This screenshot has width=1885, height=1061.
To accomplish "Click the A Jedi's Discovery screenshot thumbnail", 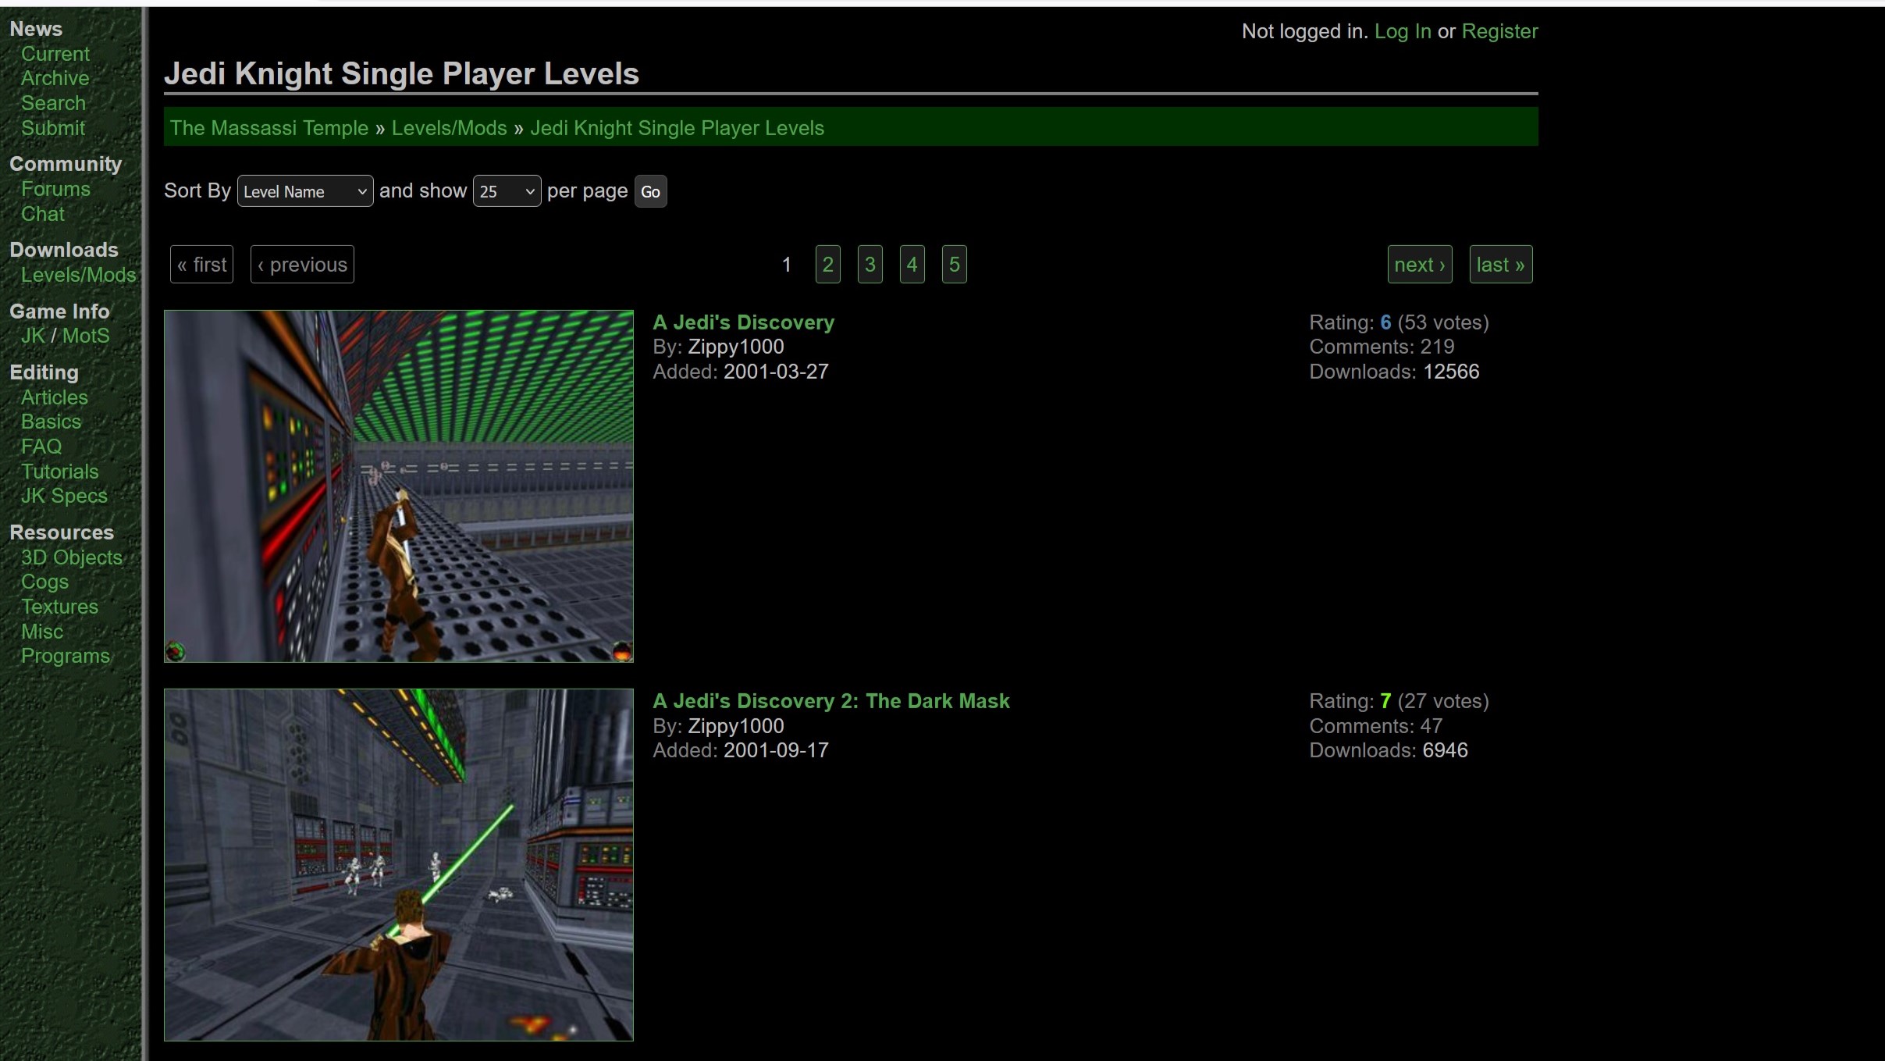I will tap(399, 486).
